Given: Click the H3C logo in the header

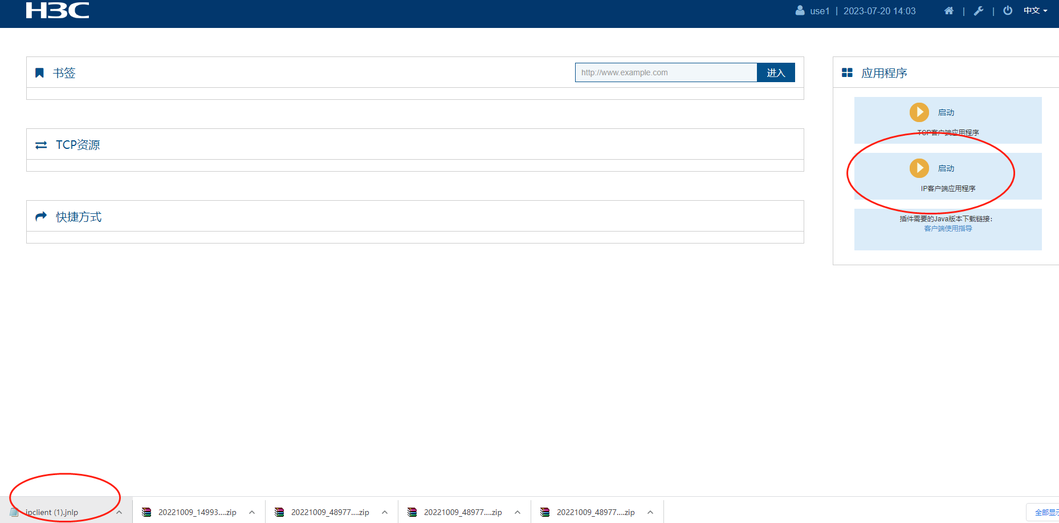Looking at the screenshot, I should coord(58,10).
